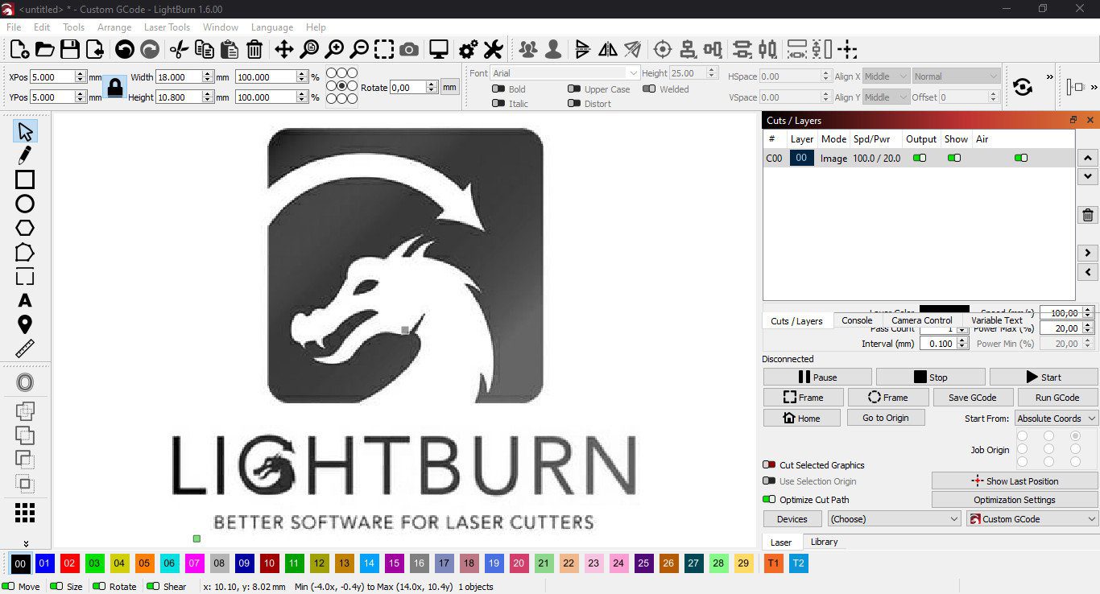
Task: Open the Font family dropdown
Action: (564, 72)
